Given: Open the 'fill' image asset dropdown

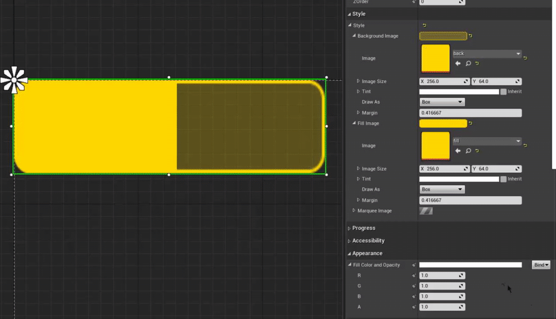Looking at the screenshot, I should [487, 141].
